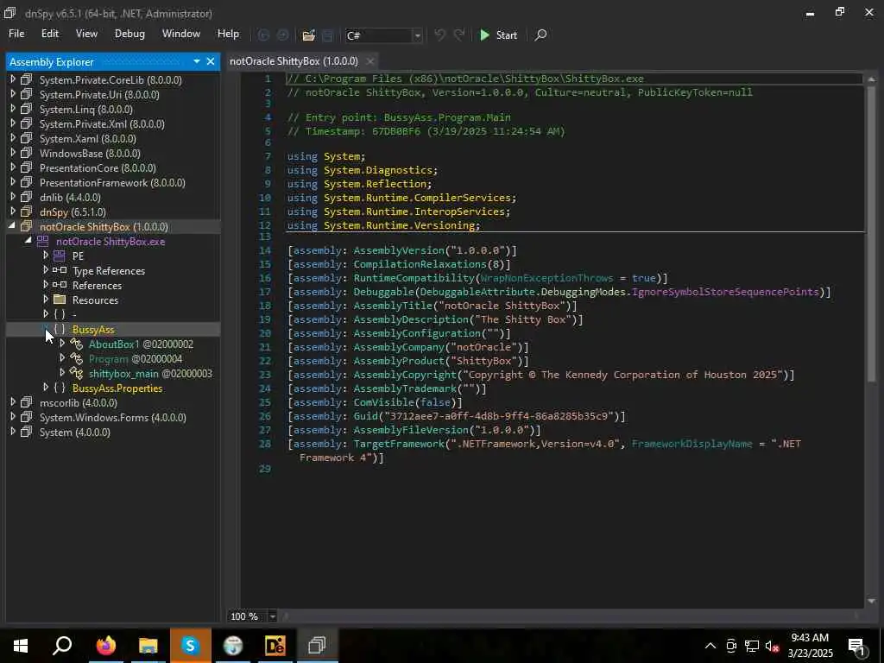Click the muted volume tray icon
The image size is (884, 663).
coord(772,646)
